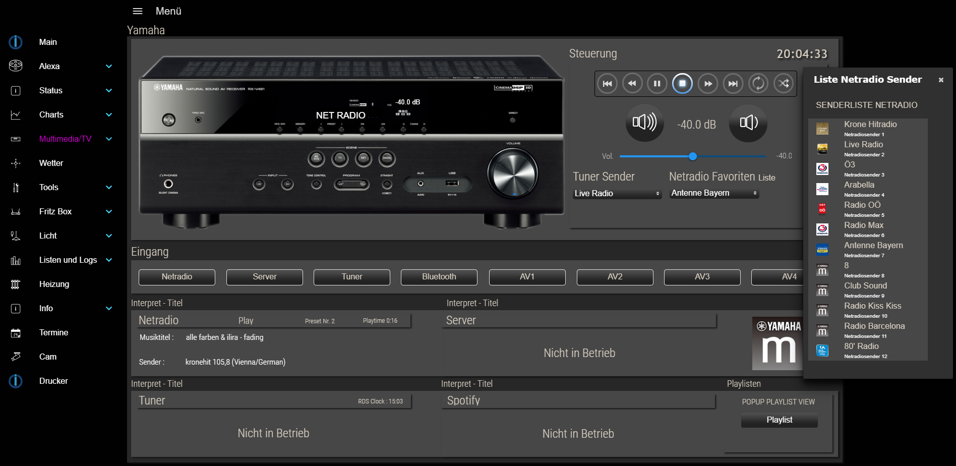The height and width of the screenshot is (466, 956).
Task: Rewind playback button
Action: click(632, 84)
